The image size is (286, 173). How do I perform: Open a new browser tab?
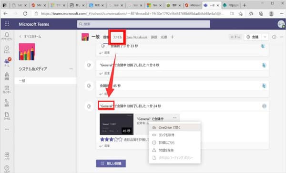tap(245, 5)
